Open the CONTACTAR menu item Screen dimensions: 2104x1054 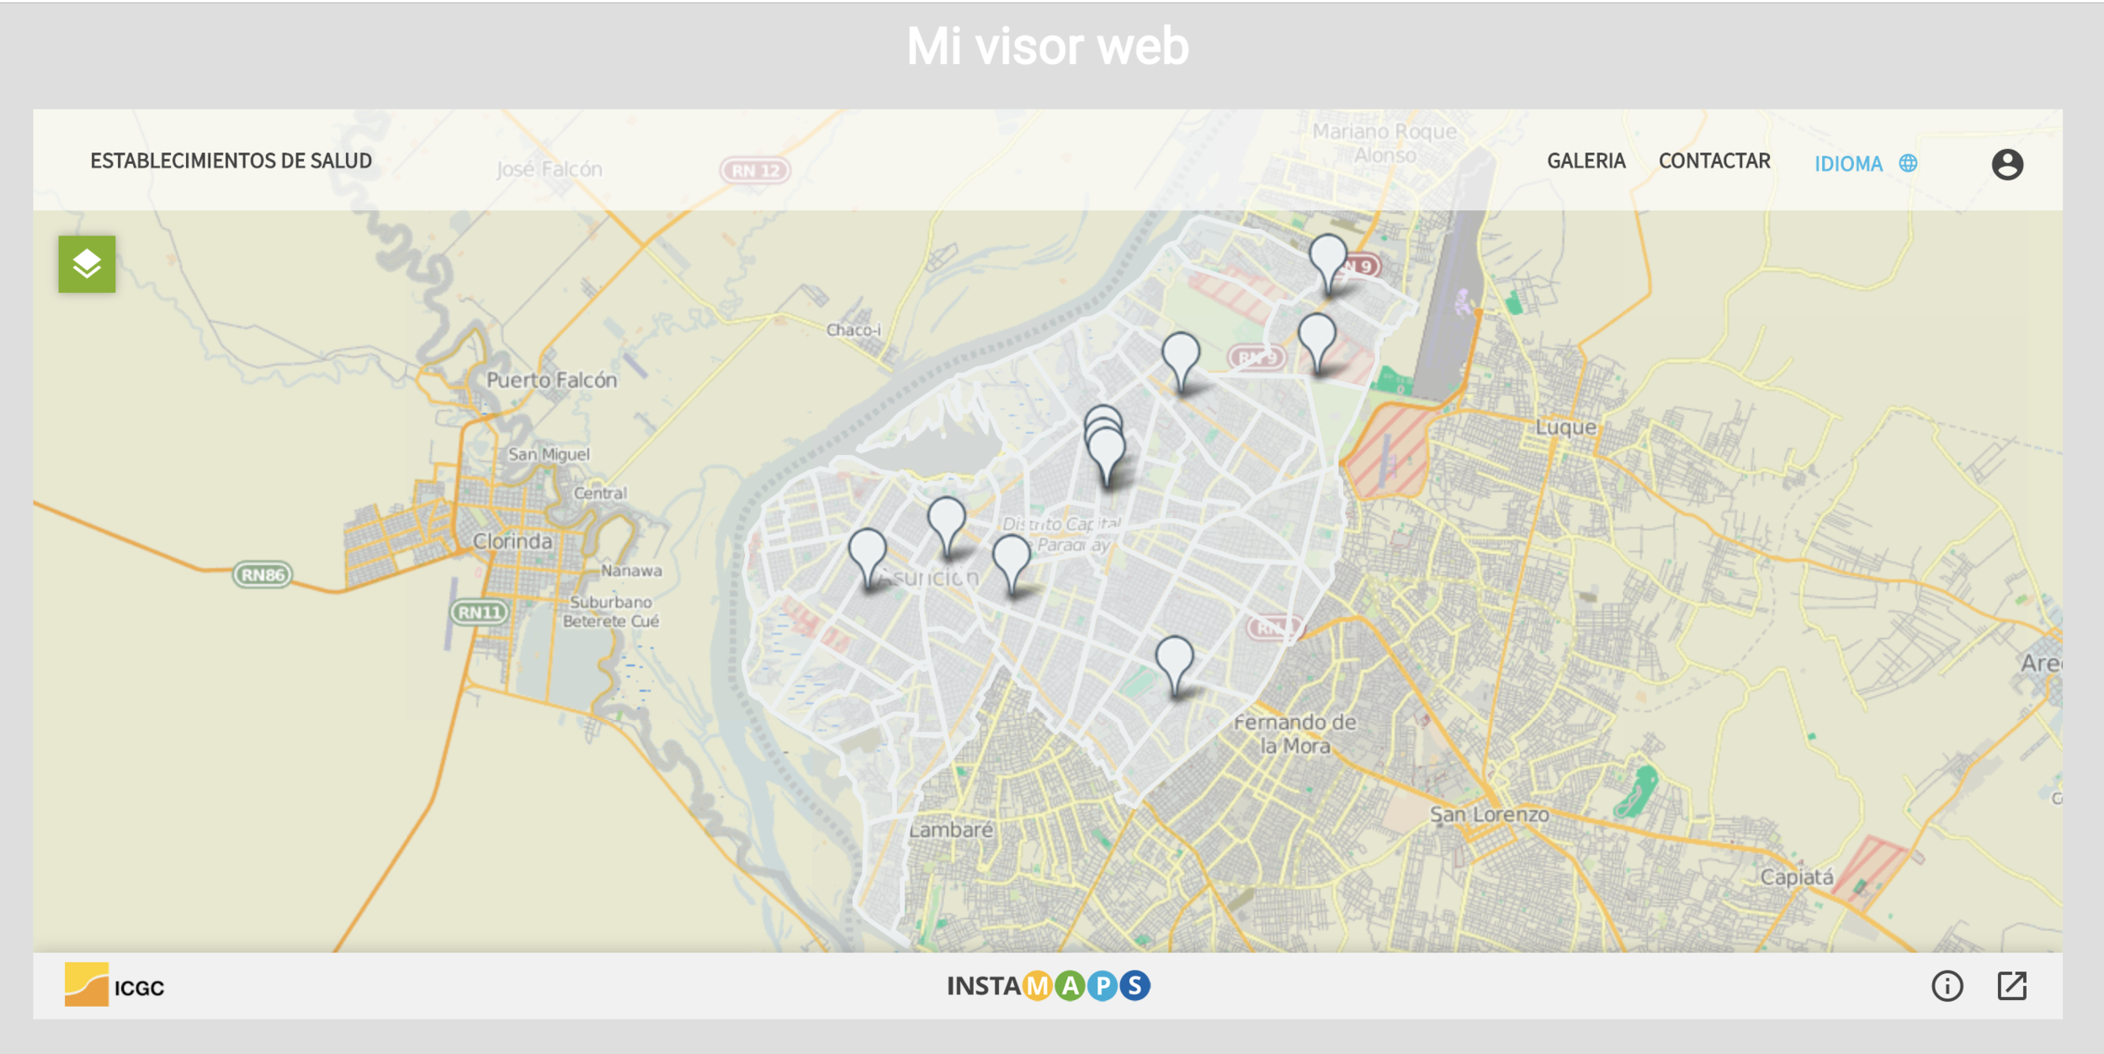(1713, 161)
